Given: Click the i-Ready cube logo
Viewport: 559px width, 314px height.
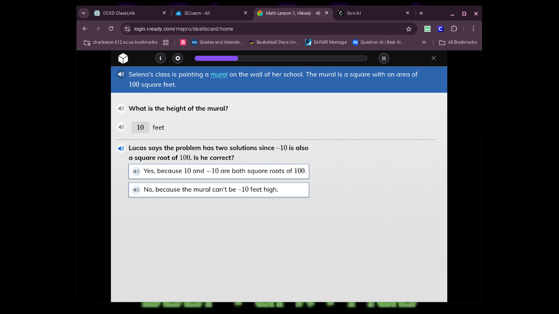Looking at the screenshot, I should (123, 58).
